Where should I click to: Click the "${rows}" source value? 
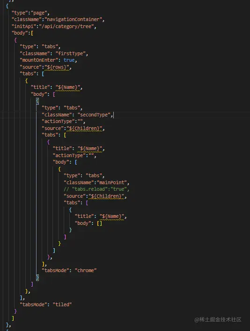pyautogui.click(x=57, y=67)
